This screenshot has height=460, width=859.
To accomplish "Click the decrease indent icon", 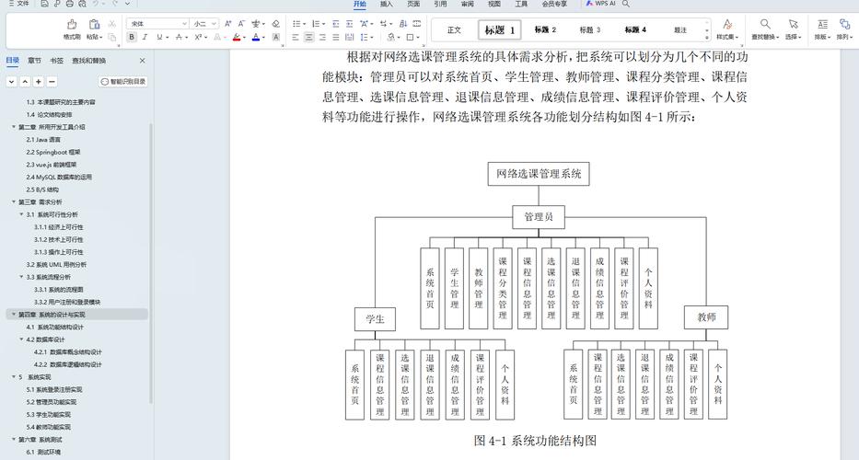I will 336,24.
